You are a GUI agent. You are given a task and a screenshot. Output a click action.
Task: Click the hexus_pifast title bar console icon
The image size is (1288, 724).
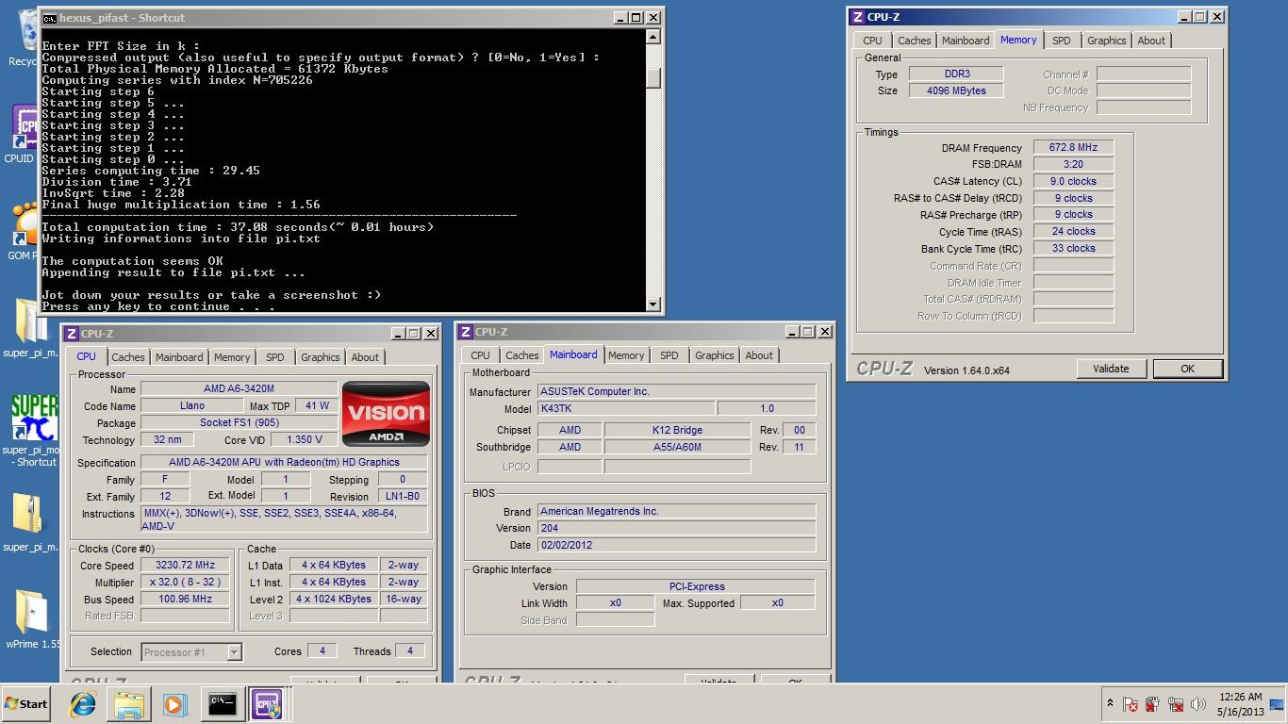coord(50,18)
